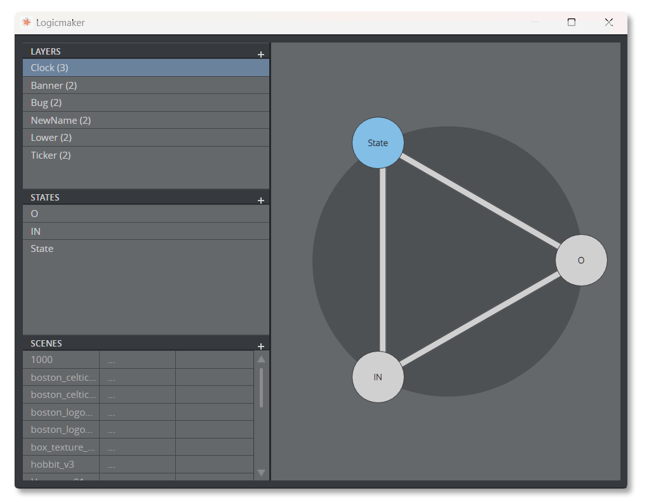Choose the NewName (2) layer
The width and height of the screenshot is (649, 502).
61,121
